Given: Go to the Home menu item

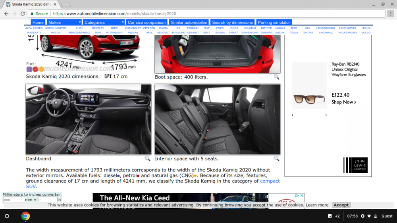Looking at the screenshot, I should point(38,22).
